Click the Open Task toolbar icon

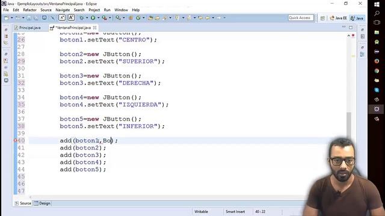tap(157, 18)
